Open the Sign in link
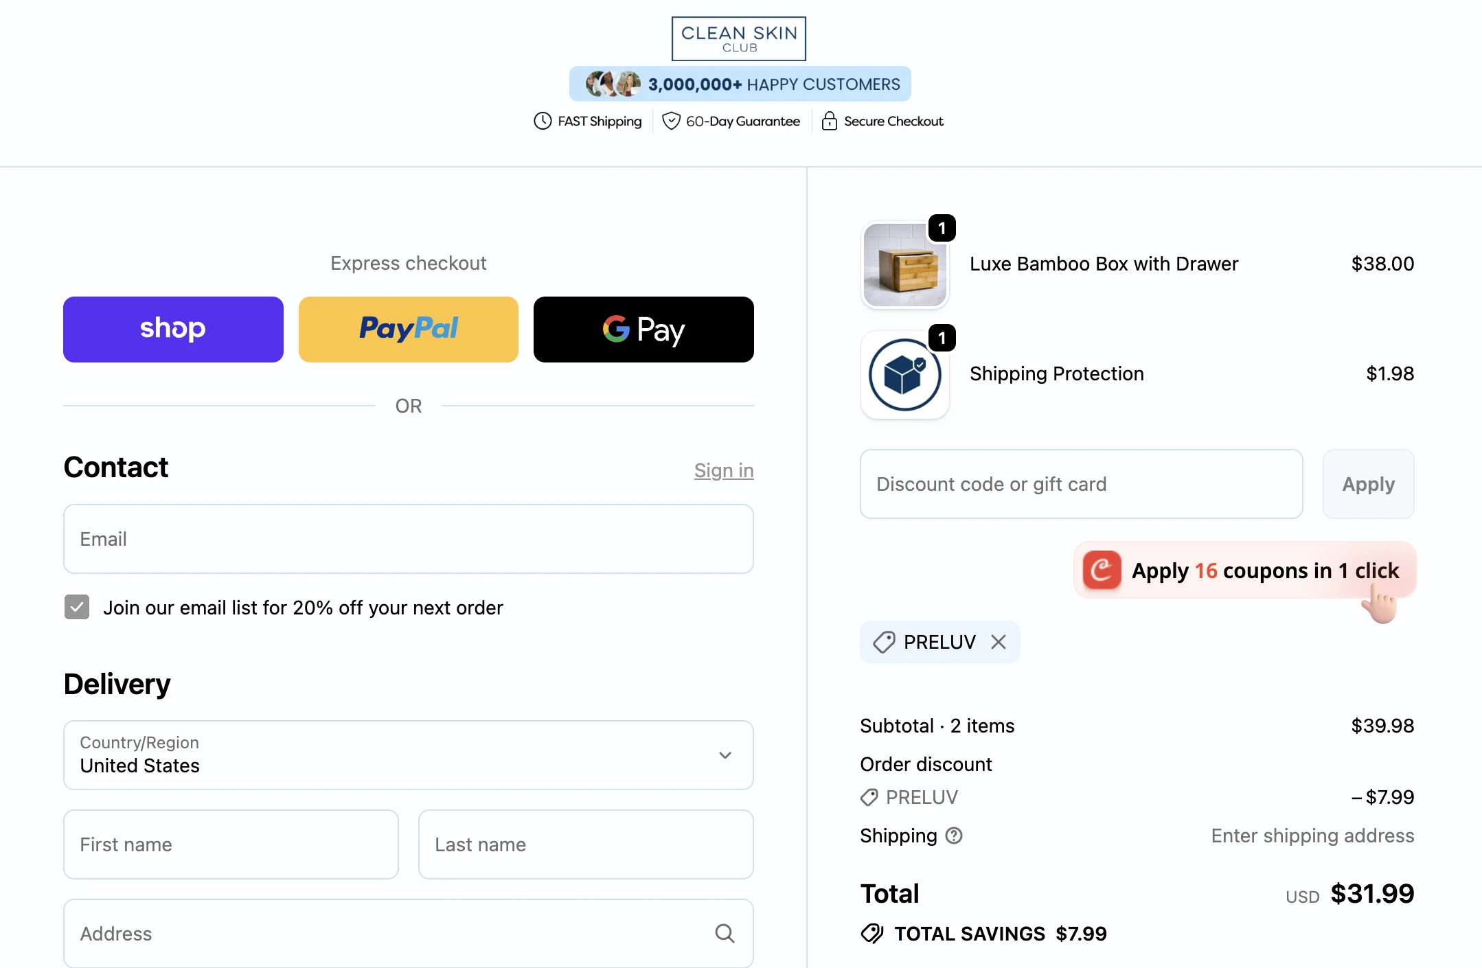Viewport: 1482px width, 968px height. click(724, 470)
